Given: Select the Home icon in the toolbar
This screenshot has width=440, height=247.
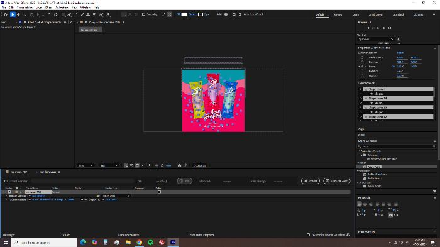Looking at the screenshot, I should tap(5, 14).
